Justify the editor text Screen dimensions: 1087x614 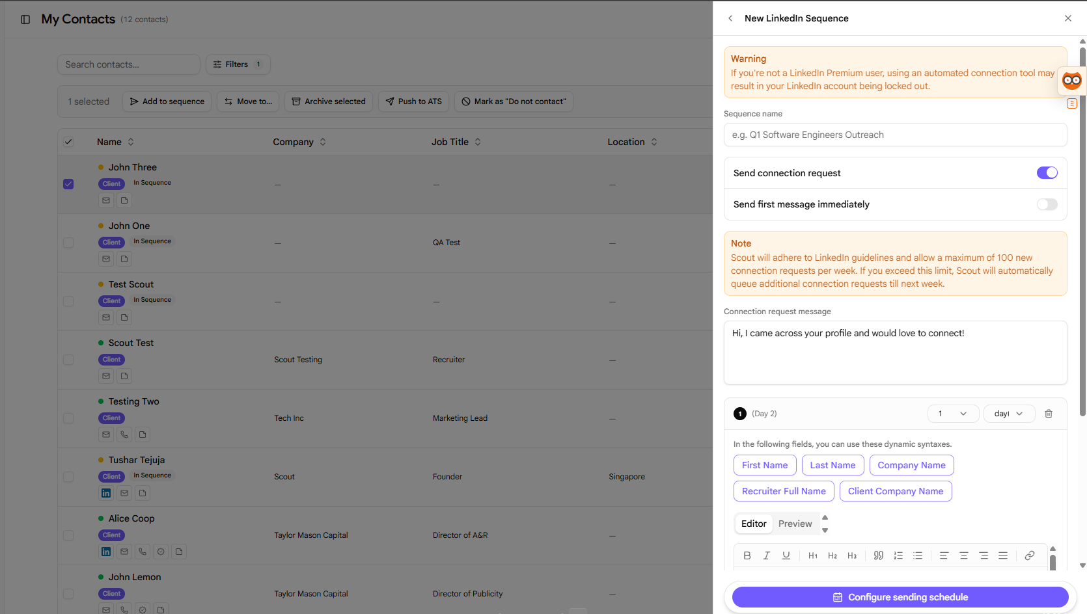pyautogui.click(x=1003, y=555)
